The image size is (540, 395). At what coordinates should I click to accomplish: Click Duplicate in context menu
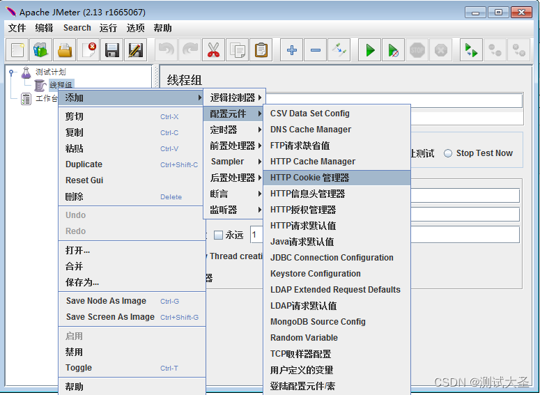(132, 164)
